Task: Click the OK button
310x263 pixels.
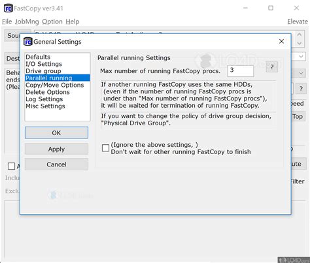Action: [56, 132]
